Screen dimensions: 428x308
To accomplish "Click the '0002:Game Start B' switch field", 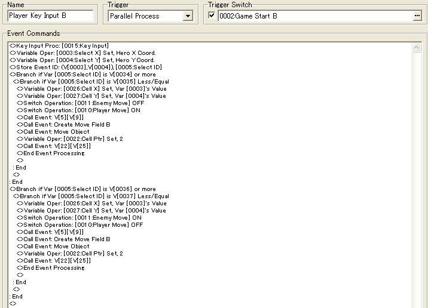I will pyautogui.click(x=316, y=16).
